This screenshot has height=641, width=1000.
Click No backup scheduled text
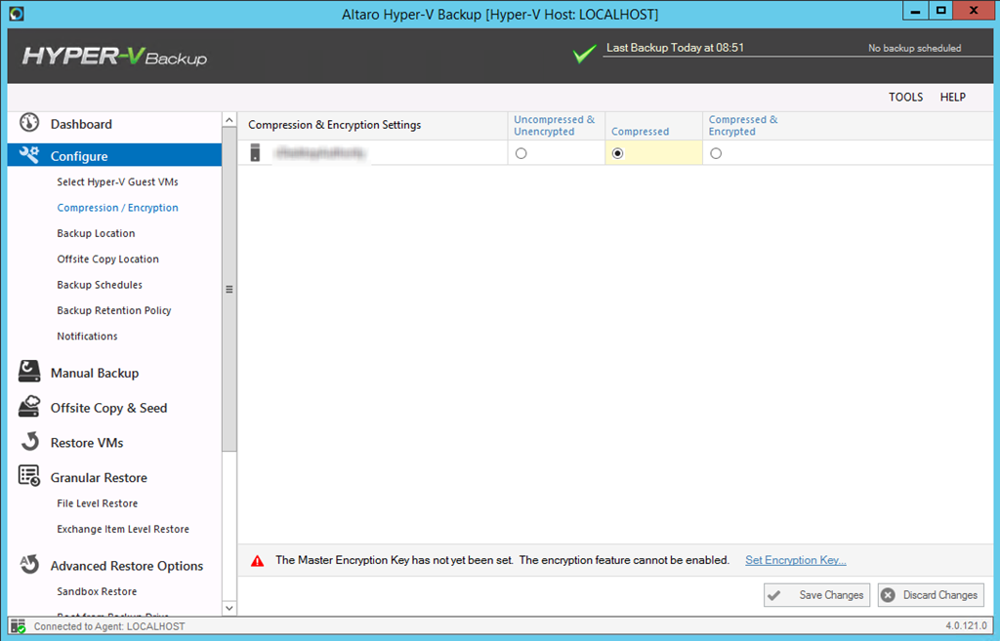click(914, 49)
